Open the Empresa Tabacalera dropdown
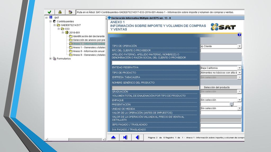271x152 pixels. point(239,77)
